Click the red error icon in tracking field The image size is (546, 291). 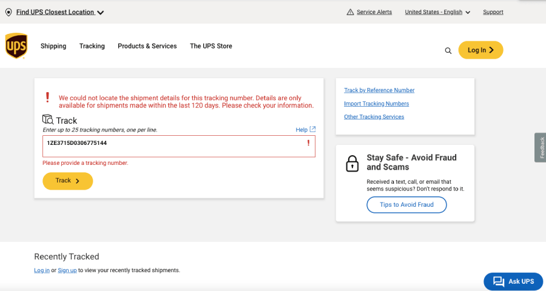click(x=308, y=142)
